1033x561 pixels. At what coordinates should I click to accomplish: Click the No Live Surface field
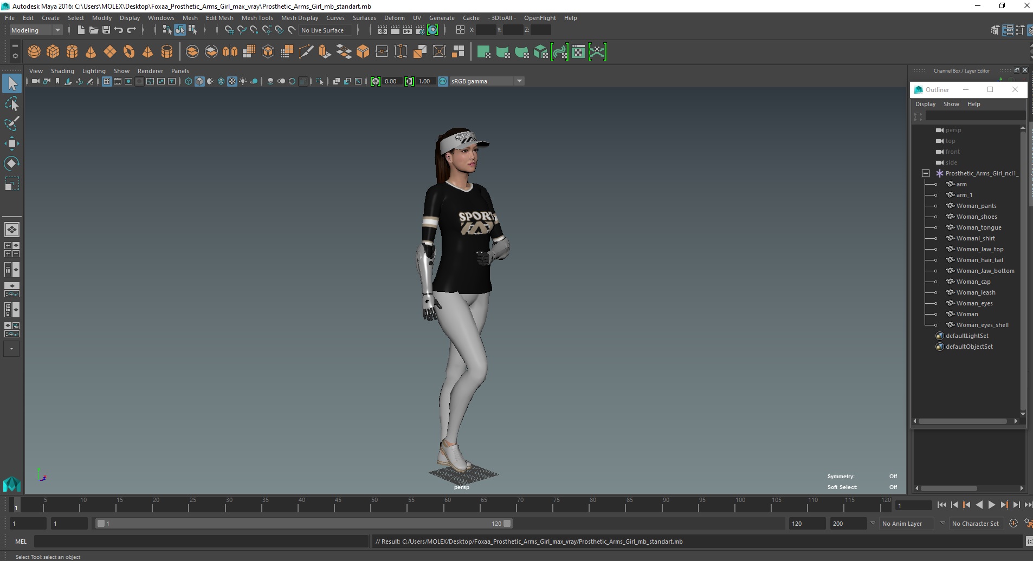(x=325, y=30)
